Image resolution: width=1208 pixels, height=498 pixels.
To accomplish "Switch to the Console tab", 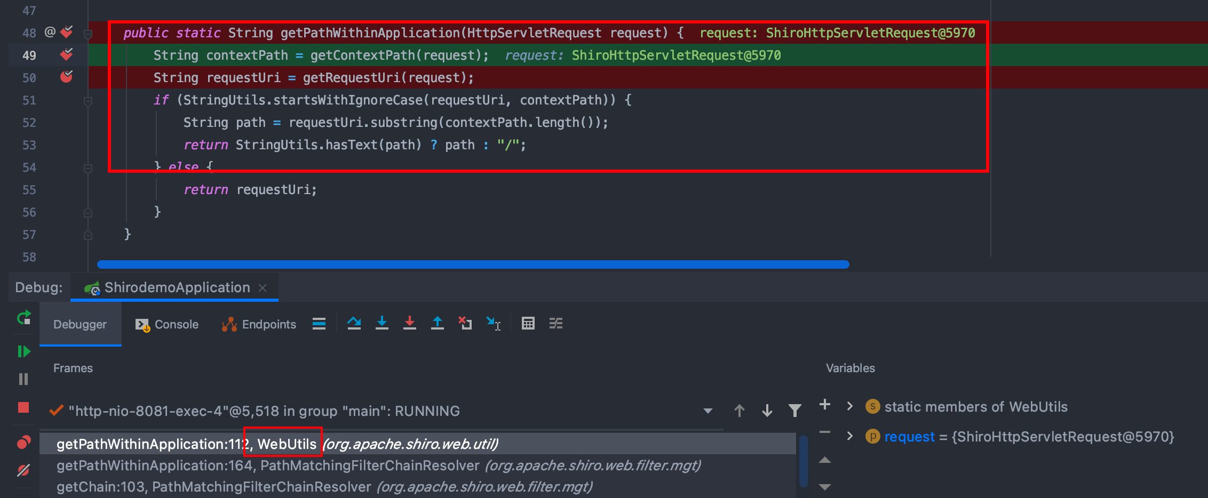I will [x=167, y=324].
